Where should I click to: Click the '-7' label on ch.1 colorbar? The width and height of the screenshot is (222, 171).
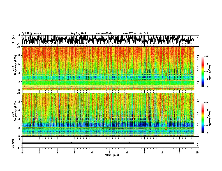point(207,87)
